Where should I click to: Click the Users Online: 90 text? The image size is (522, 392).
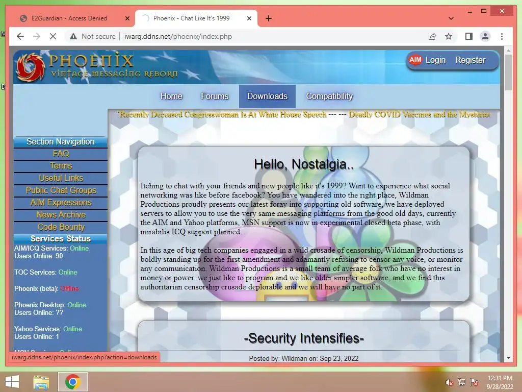click(38, 256)
